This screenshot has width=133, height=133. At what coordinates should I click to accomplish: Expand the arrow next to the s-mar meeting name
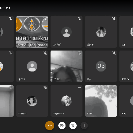(10, 8)
